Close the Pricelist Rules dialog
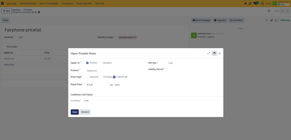 [220, 53]
